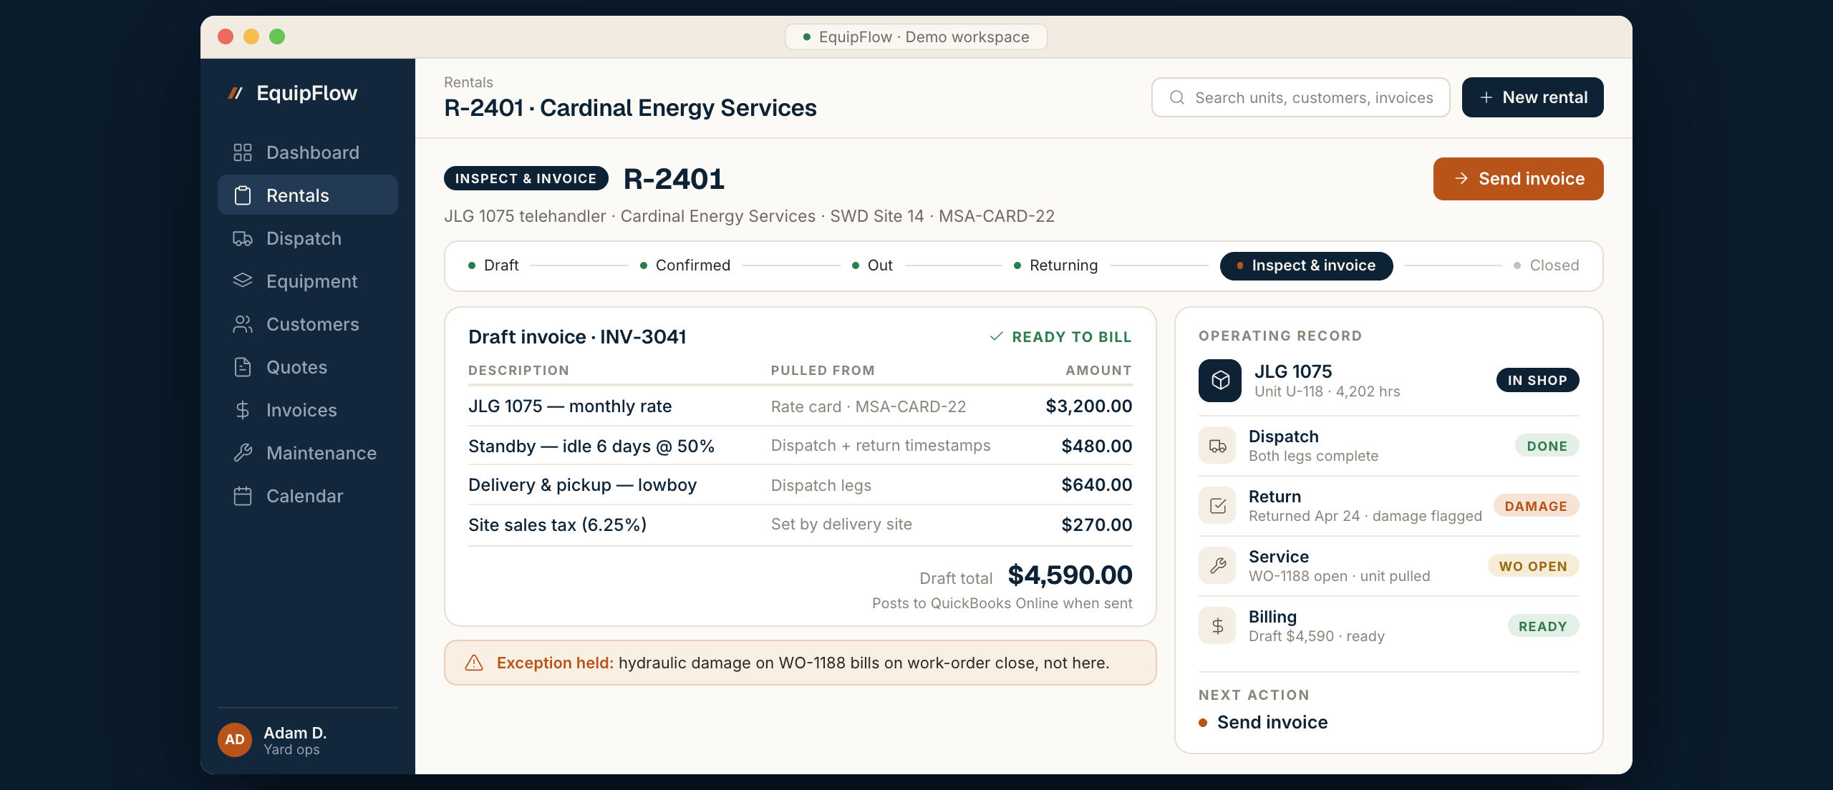Click the READY badge on Billing
The height and width of the screenshot is (790, 1833).
1543,626
